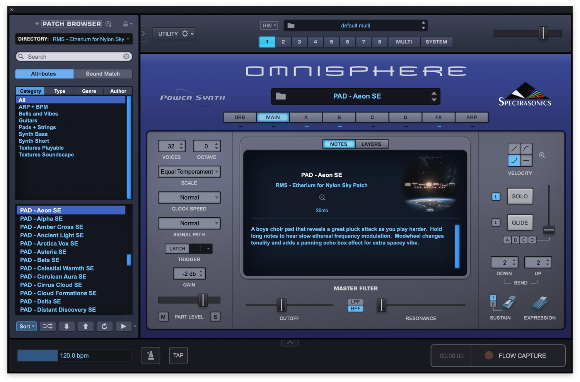This screenshot has height=382, width=580.
Task: Switch to the Sound Match tab
Action: click(x=103, y=74)
